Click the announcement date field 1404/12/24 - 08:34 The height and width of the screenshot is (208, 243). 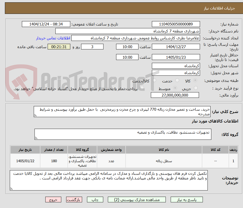(x=46, y=24)
